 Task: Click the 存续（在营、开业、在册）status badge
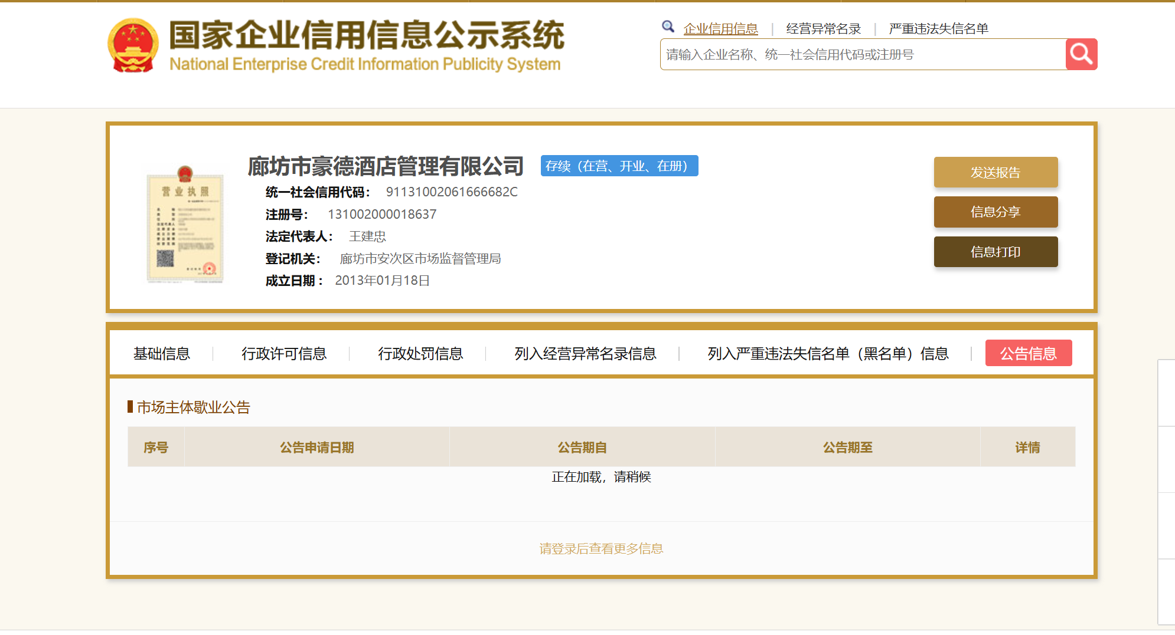(x=619, y=166)
